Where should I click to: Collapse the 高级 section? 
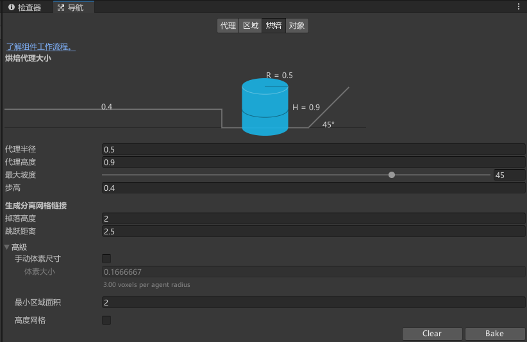(7, 247)
